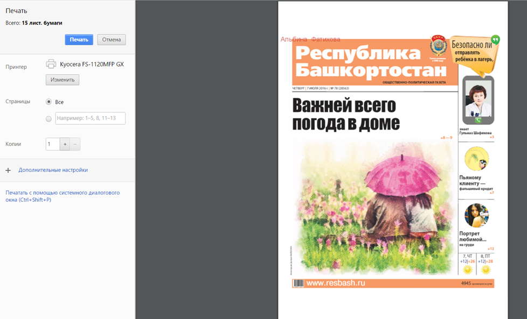Click the Изменить button to change the printer

click(x=63, y=80)
